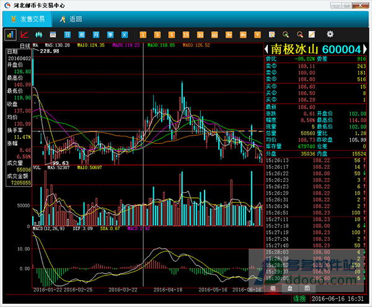Go to next stock with right arrow

[365, 49]
